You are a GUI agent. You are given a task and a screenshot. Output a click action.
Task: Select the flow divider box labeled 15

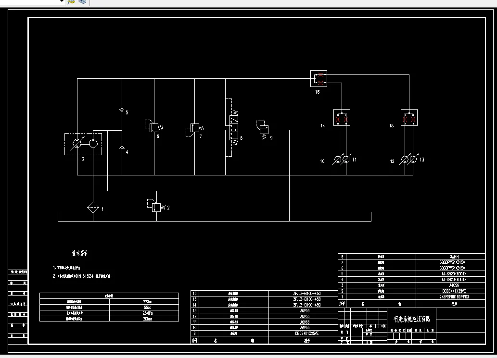[409, 118]
